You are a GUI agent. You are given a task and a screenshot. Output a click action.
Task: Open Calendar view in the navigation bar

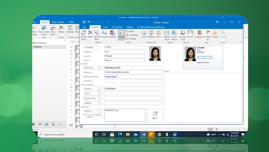(40, 124)
